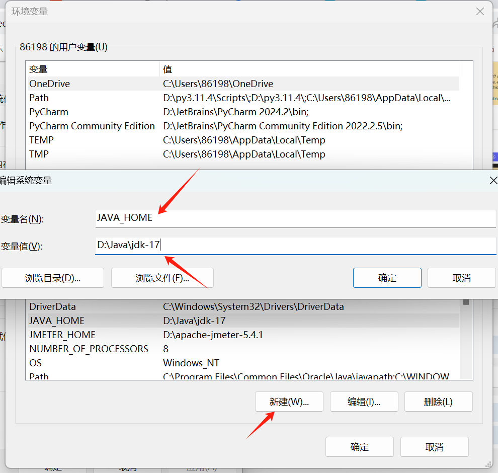Click value C:\Windows\System32\Drivers\DriverData

pos(254,306)
